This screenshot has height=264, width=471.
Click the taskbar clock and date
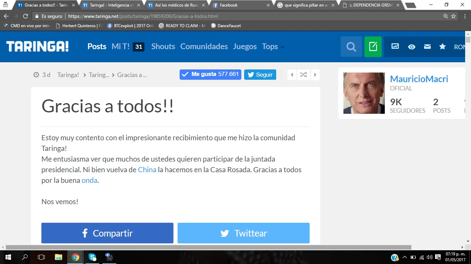(x=455, y=257)
